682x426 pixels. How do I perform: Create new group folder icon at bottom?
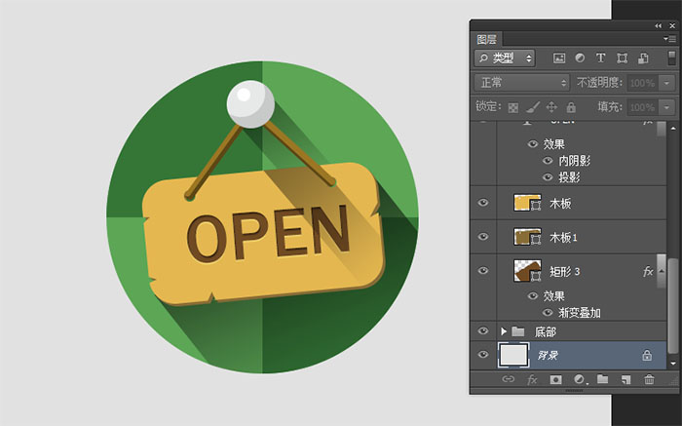point(602,379)
